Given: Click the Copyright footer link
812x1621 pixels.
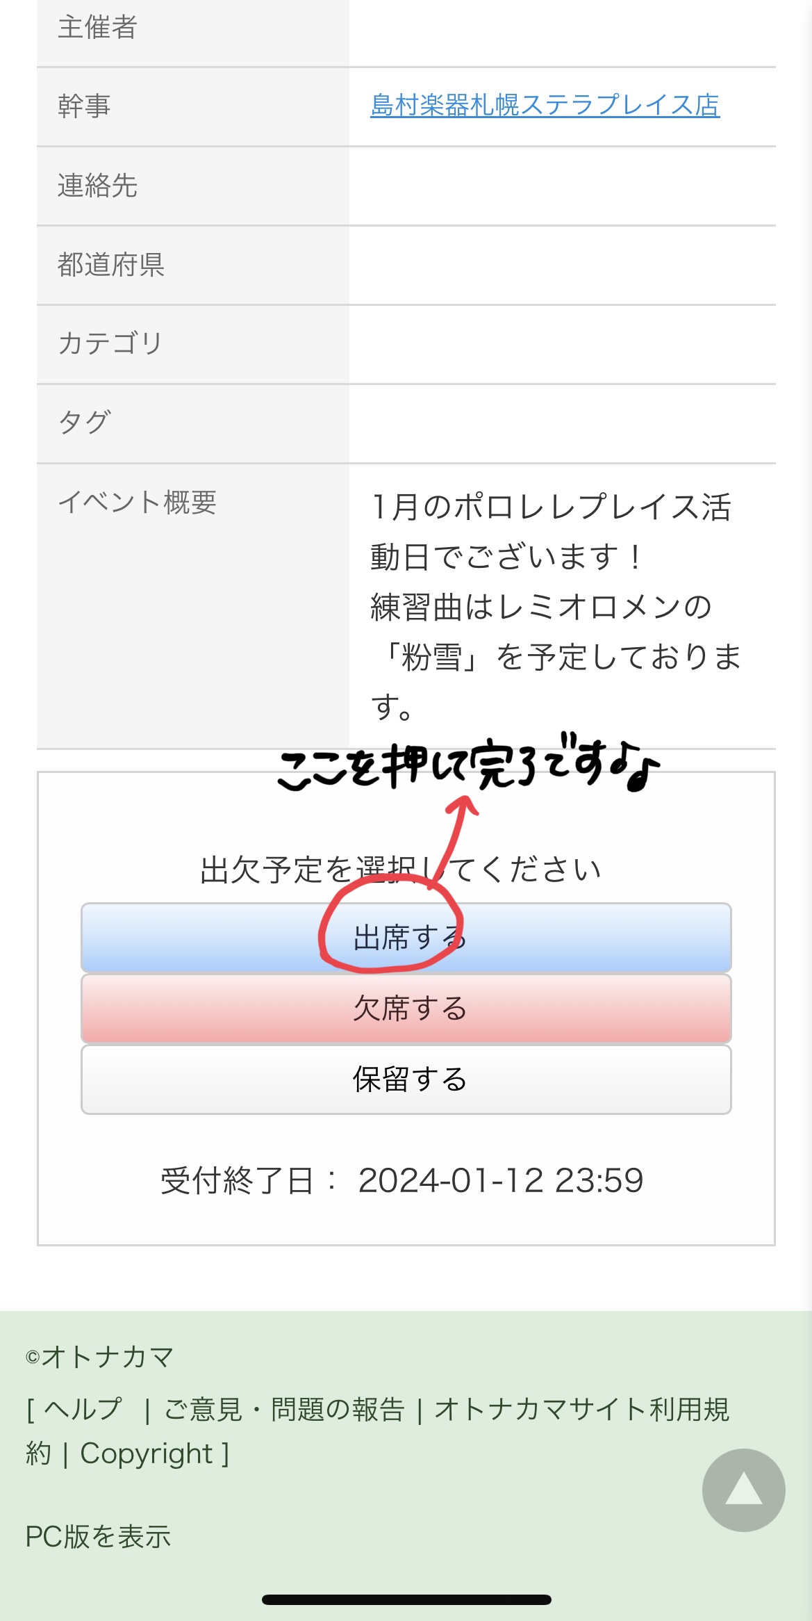Looking at the screenshot, I should [x=147, y=1453].
